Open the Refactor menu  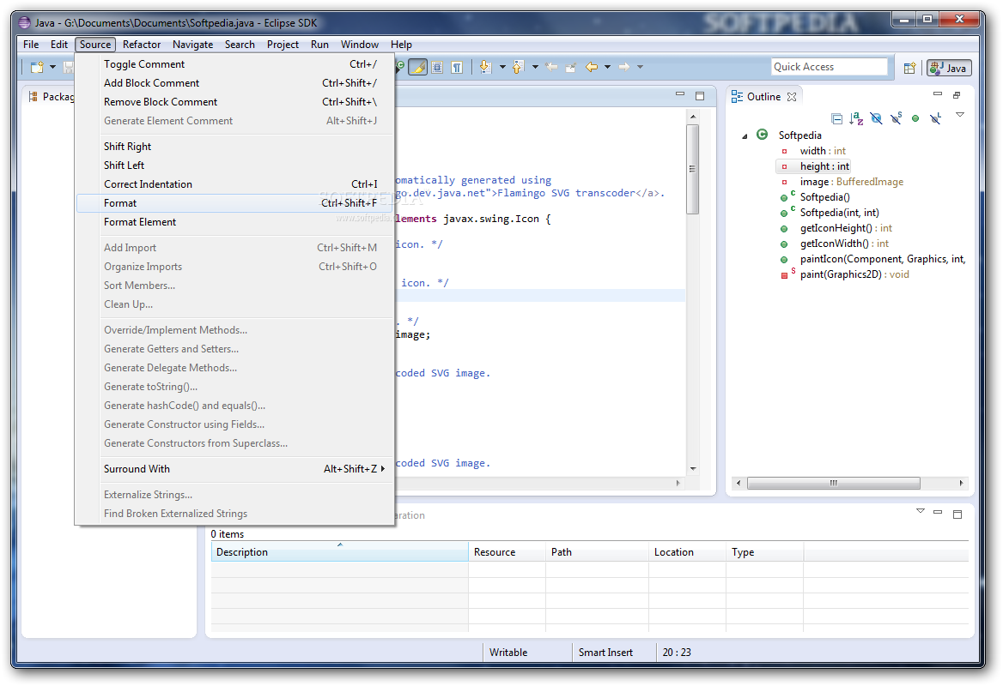[x=142, y=44]
